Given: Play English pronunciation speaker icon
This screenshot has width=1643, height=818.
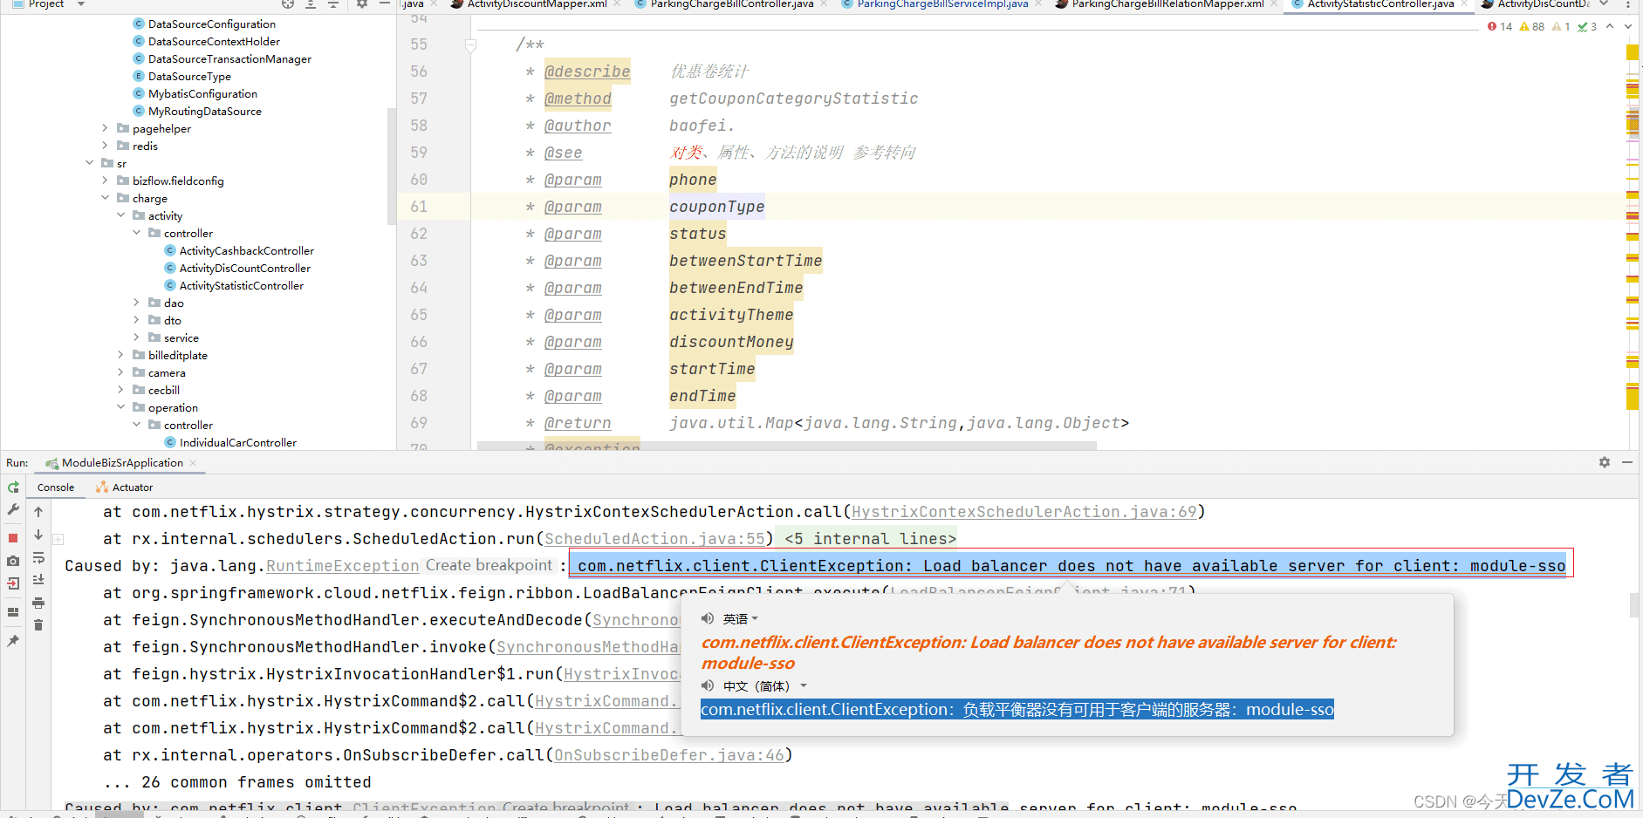Looking at the screenshot, I should pos(708,618).
